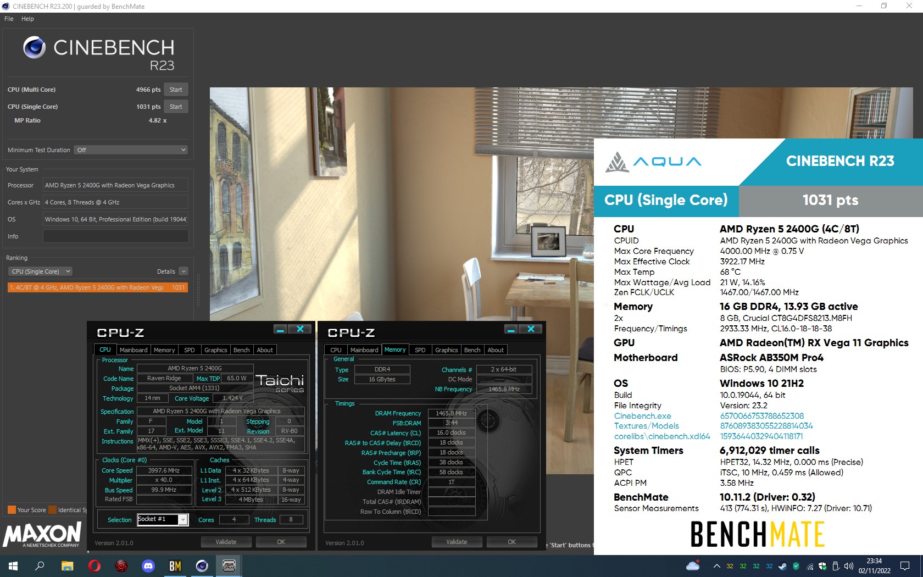Click OK in right CPU-Z window
Image resolution: width=923 pixels, height=577 pixels.
pos(511,542)
